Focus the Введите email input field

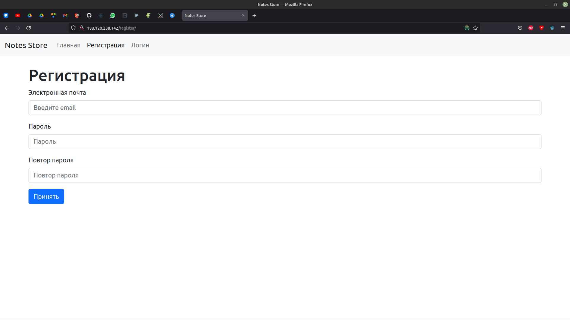285,108
